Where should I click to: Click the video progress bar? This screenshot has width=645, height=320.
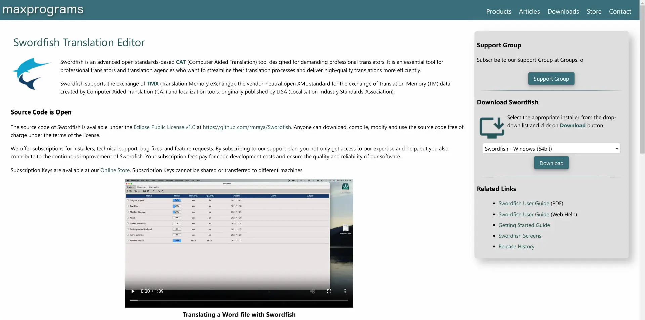239,300
